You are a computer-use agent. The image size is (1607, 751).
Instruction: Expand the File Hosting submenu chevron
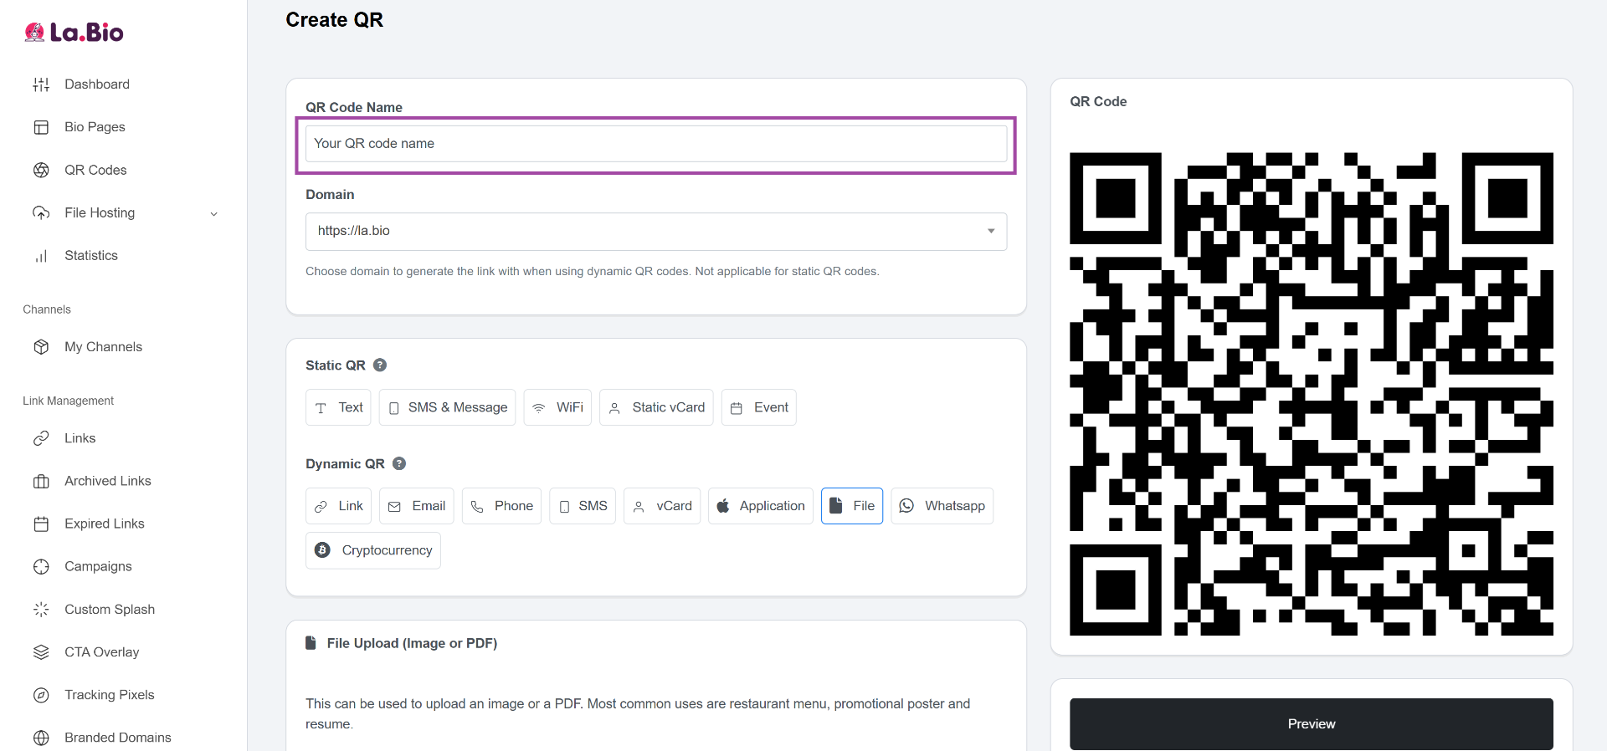point(213,214)
